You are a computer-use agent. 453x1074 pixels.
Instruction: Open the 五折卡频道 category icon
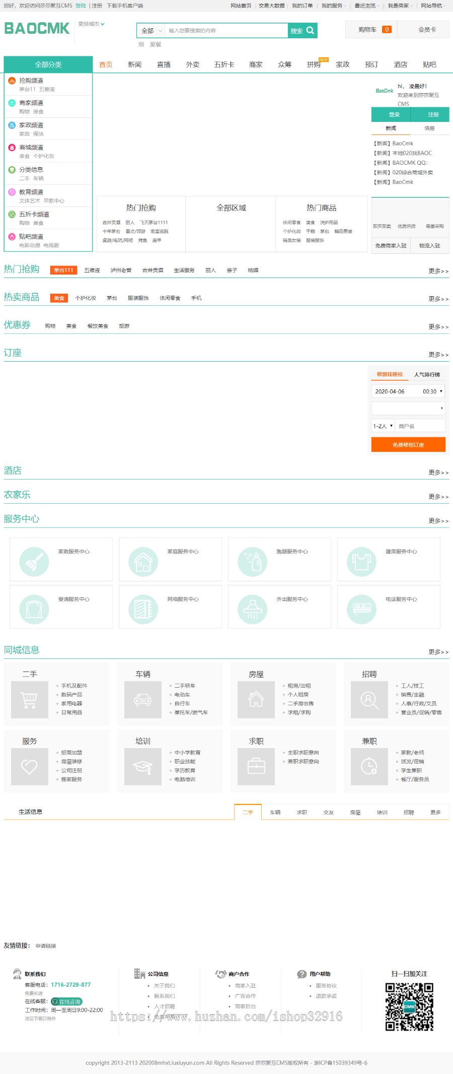point(12,214)
